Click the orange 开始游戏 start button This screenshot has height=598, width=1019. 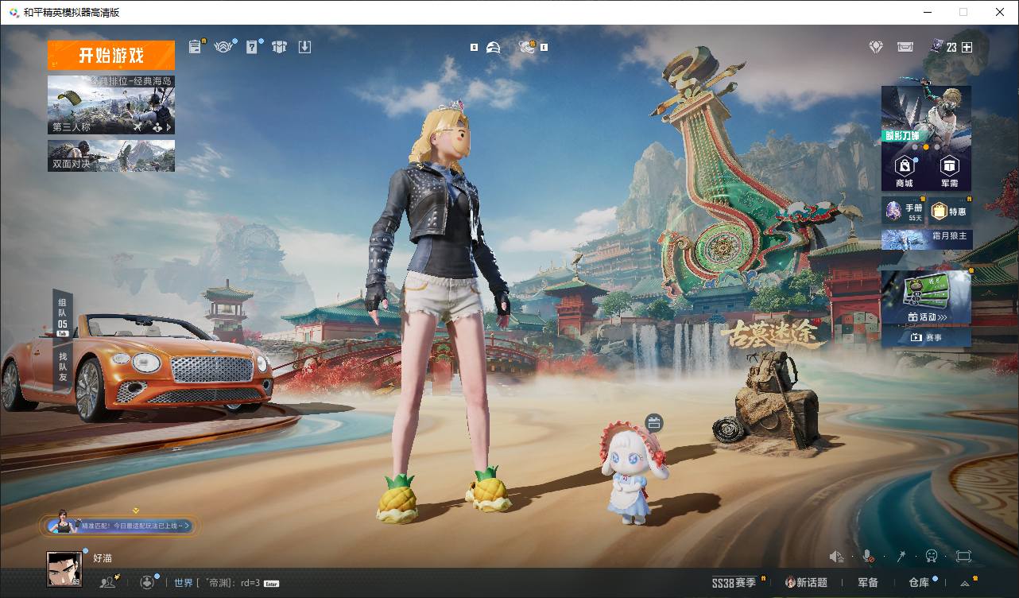click(x=110, y=56)
